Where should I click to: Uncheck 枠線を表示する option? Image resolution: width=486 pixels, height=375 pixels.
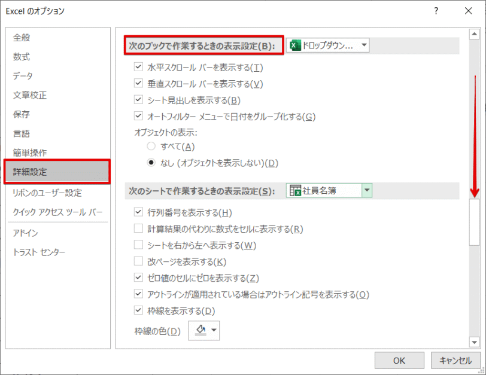(139, 310)
